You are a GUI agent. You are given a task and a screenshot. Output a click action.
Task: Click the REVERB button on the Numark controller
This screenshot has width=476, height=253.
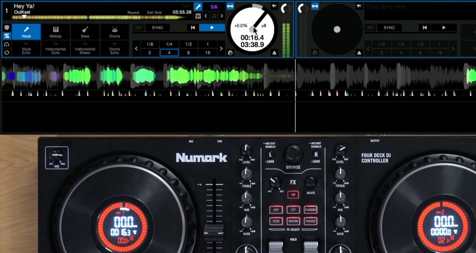point(293,221)
